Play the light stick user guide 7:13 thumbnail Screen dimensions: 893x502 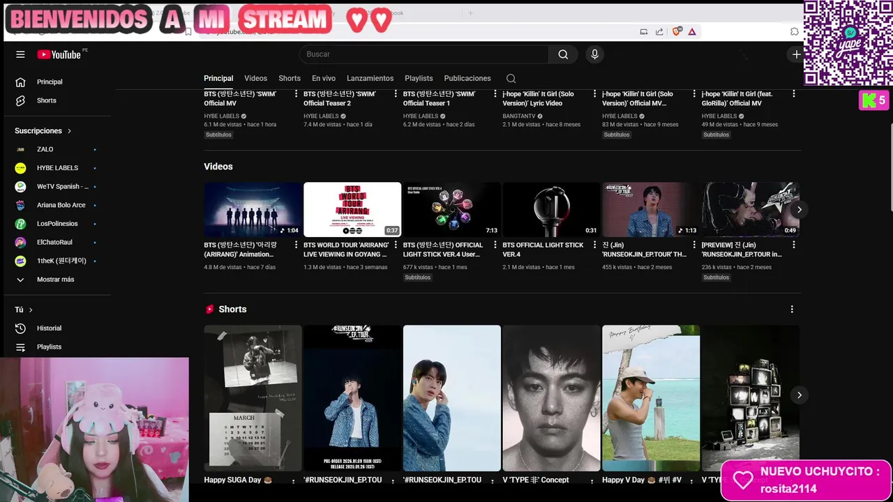451,209
